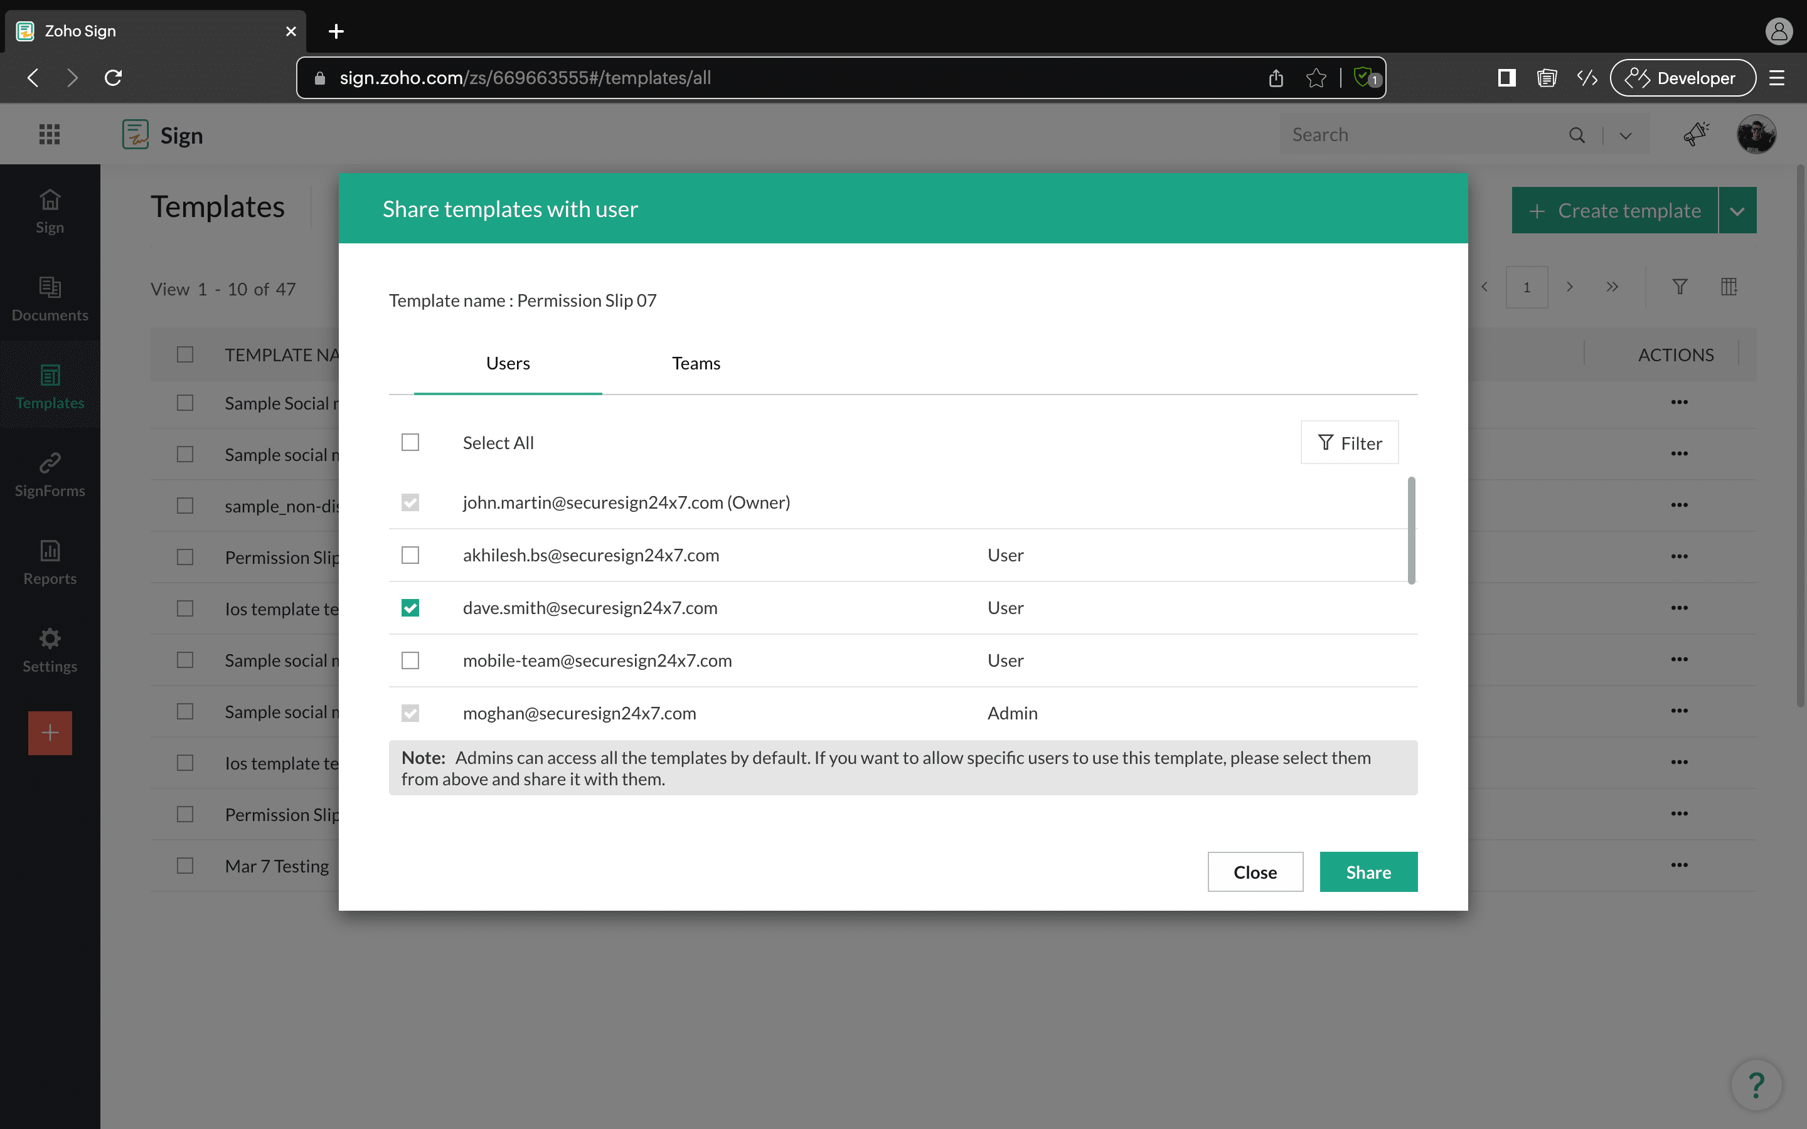Check mobile-team@securesign24x7.com checkbox
The height and width of the screenshot is (1129, 1807).
point(410,660)
